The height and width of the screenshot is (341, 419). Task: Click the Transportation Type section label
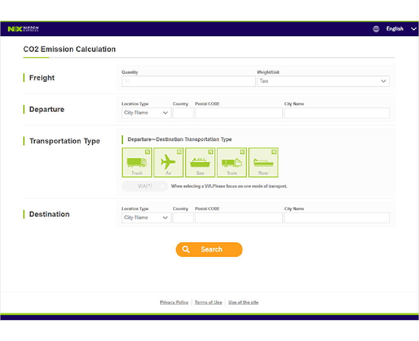pos(65,141)
